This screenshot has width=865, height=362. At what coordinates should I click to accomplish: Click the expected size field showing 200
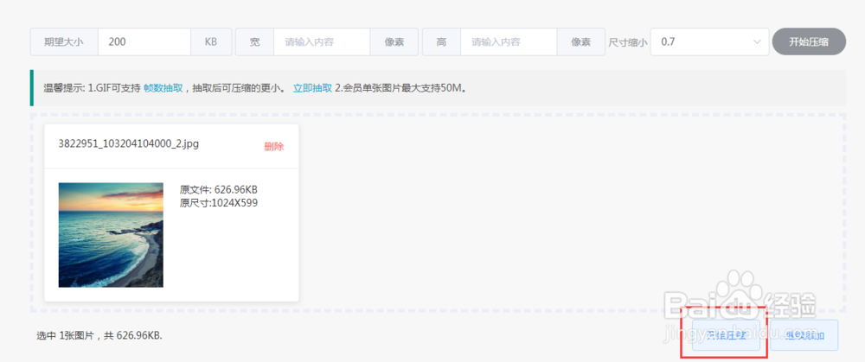[x=144, y=41]
